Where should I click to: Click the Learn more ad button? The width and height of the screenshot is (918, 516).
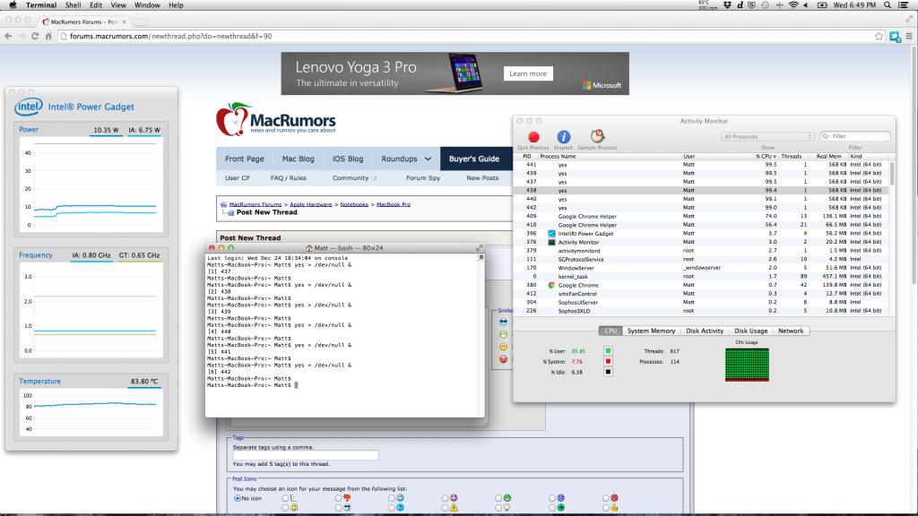528,73
